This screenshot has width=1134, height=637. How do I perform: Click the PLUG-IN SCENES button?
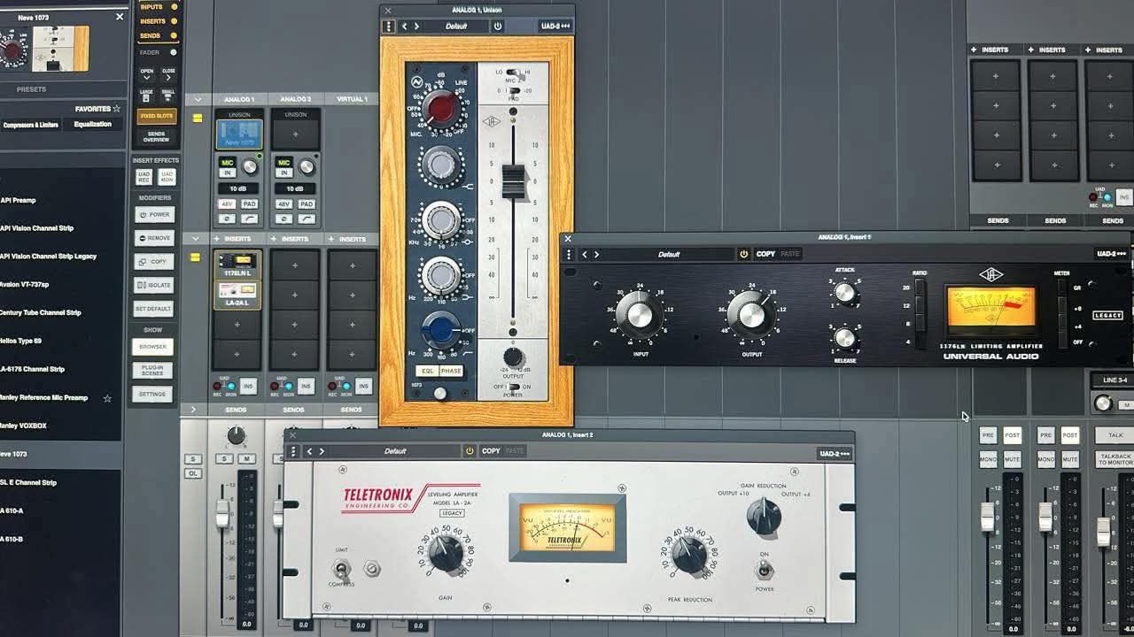coord(154,371)
